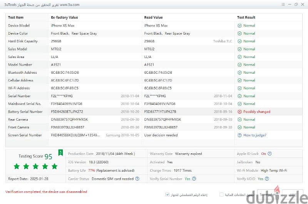This screenshot has width=308, height=204.
Task: Click the User decision needed text
Action: click(161, 135)
